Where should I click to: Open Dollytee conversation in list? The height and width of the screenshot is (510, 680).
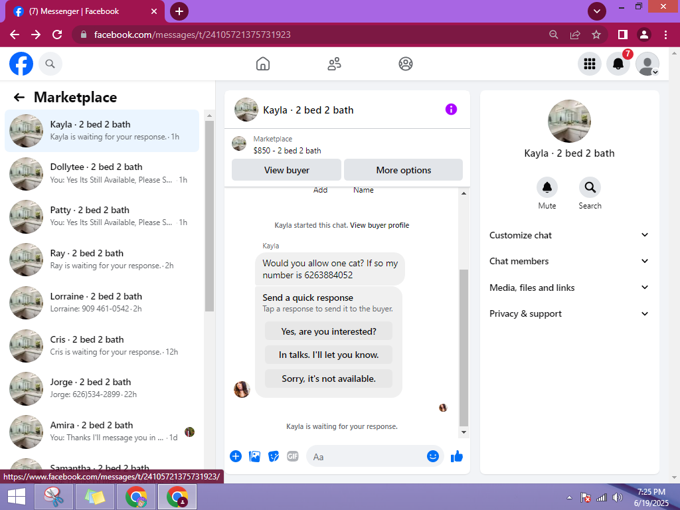point(102,173)
